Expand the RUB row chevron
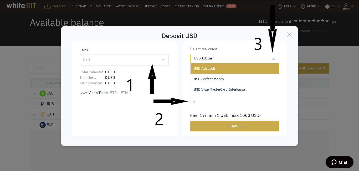The image size is (359, 171). 35,104
